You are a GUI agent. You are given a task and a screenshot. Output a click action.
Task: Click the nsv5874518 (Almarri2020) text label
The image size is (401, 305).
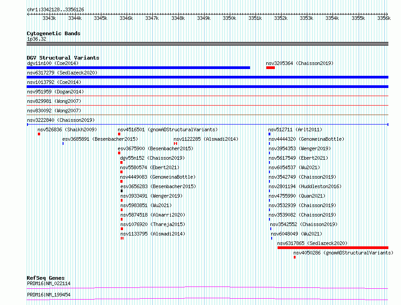pyautogui.click(x=153, y=215)
